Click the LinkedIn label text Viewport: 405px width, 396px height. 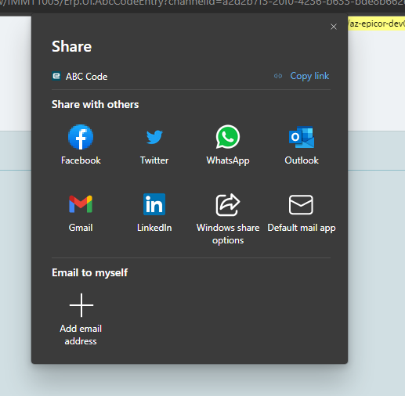point(154,228)
